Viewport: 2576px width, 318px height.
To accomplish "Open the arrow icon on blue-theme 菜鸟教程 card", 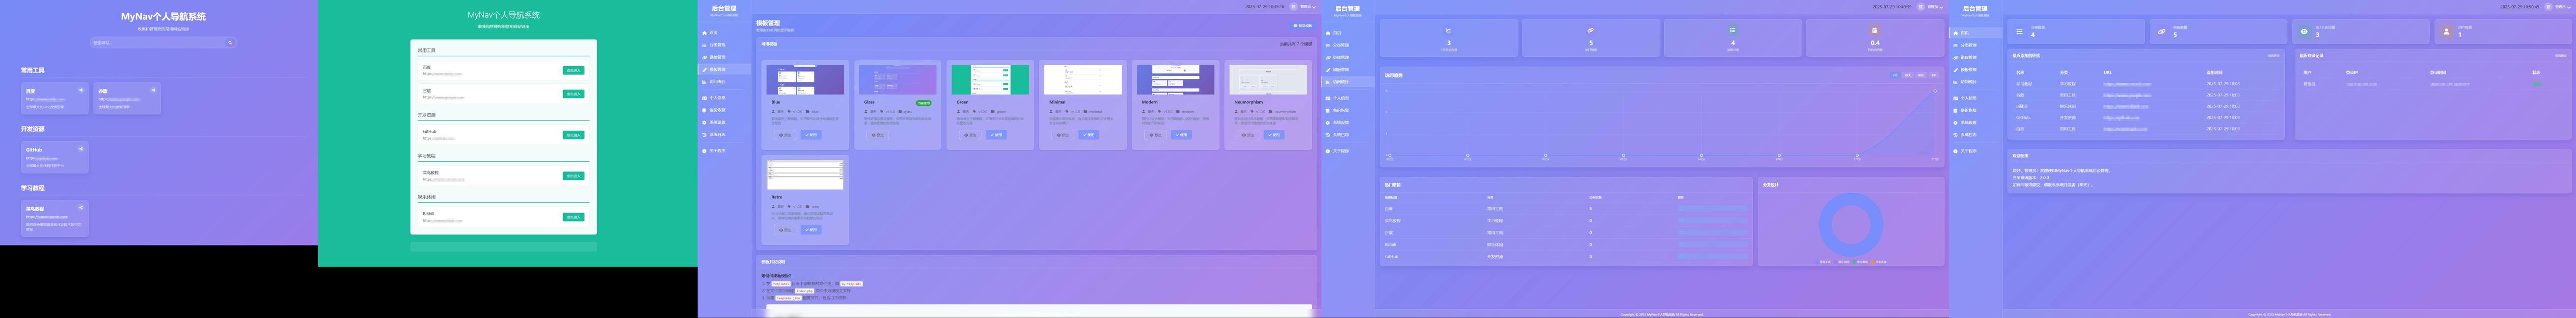I will [x=81, y=207].
